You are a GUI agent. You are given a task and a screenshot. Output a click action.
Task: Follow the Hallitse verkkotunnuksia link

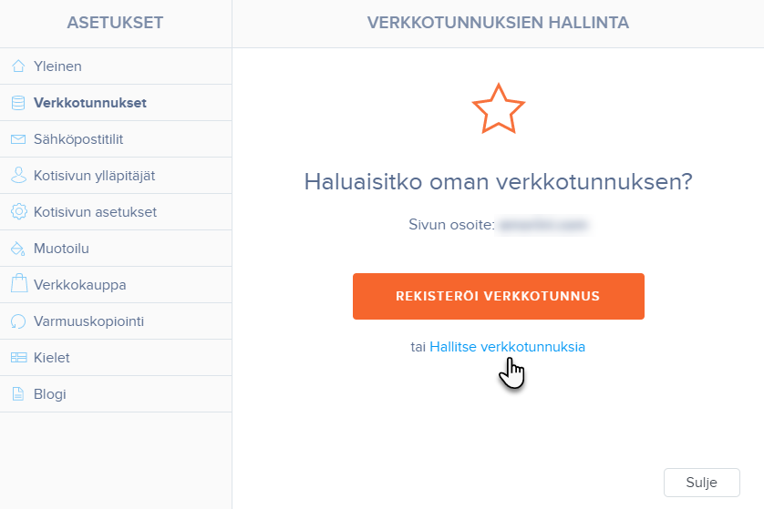507,347
